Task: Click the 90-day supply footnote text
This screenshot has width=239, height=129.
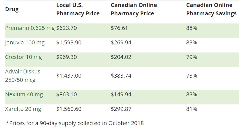Action: (75, 123)
